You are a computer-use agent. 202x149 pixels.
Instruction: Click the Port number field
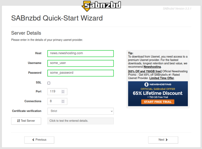(x=57, y=91)
